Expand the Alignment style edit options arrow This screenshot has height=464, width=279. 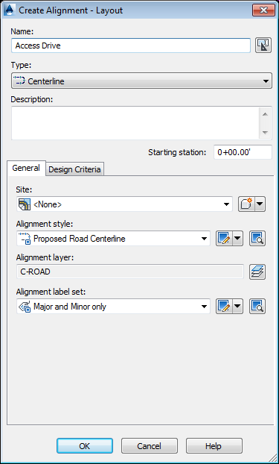tap(238, 239)
